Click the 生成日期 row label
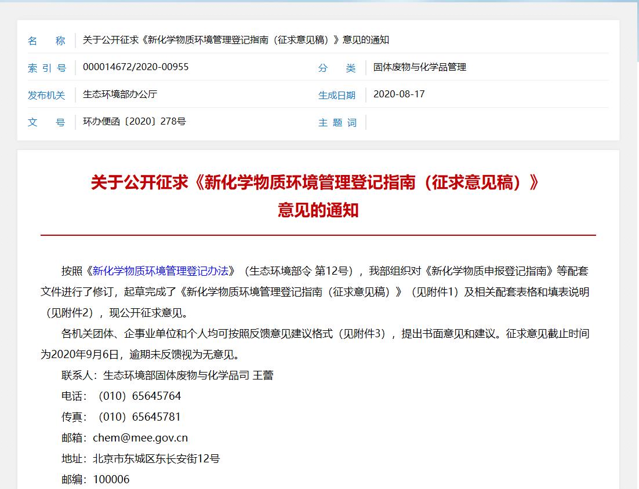Screen dimensions: 639x489 (337, 94)
